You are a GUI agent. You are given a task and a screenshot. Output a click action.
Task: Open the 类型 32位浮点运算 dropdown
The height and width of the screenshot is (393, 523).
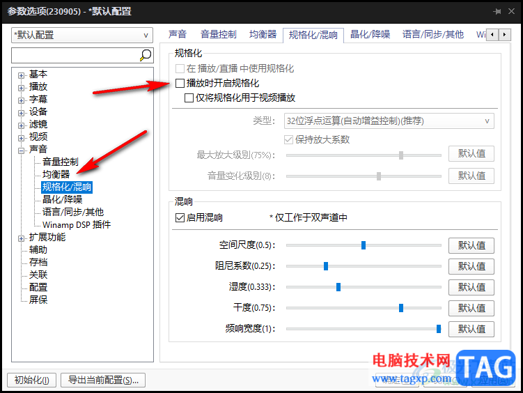[x=389, y=121]
